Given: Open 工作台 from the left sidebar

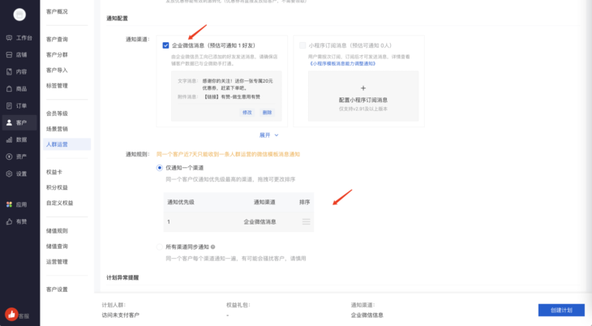Looking at the screenshot, I should tap(19, 37).
